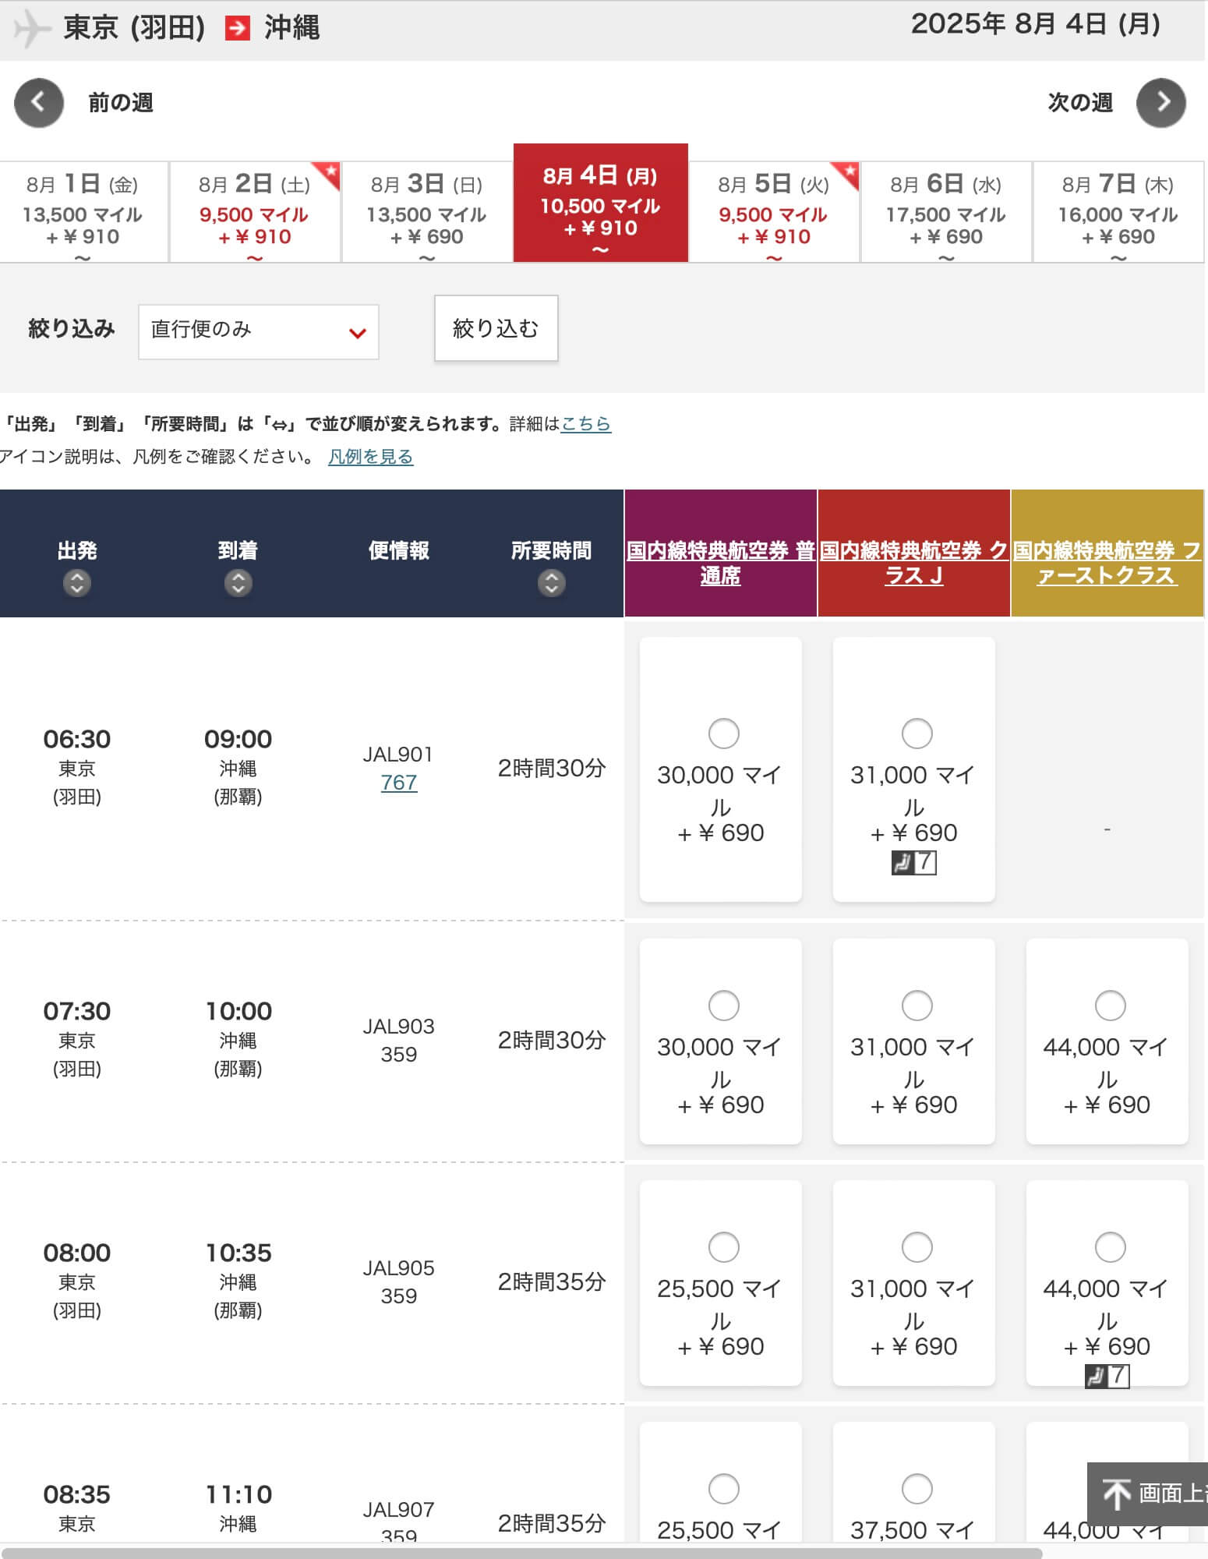Viewport: 1208px width, 1559px height.
Task: Choose the 8月2日 (土) date tab
Action: [x=255, y=212]
